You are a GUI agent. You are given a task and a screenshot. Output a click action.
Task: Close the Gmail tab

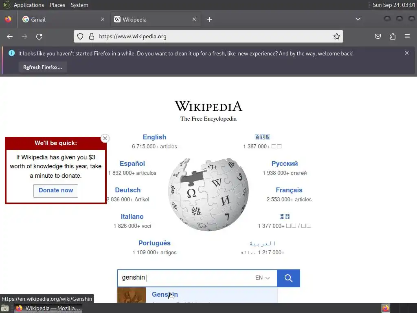point(103,19)
